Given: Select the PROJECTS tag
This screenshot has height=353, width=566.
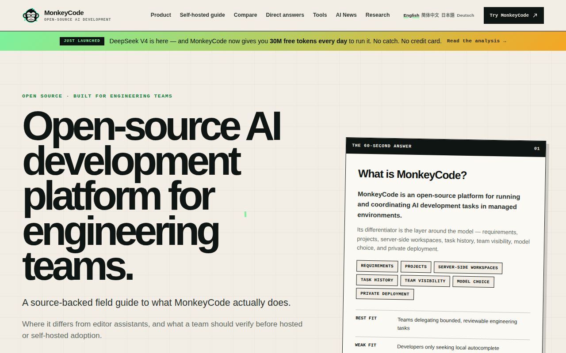Looking at the screenshot, I should click(416, 267).
